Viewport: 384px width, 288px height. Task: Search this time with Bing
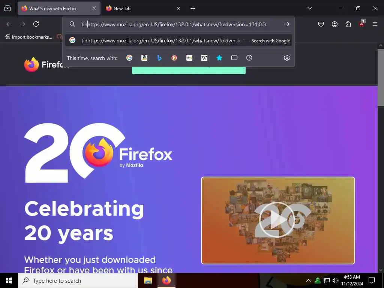click(159, 58)
